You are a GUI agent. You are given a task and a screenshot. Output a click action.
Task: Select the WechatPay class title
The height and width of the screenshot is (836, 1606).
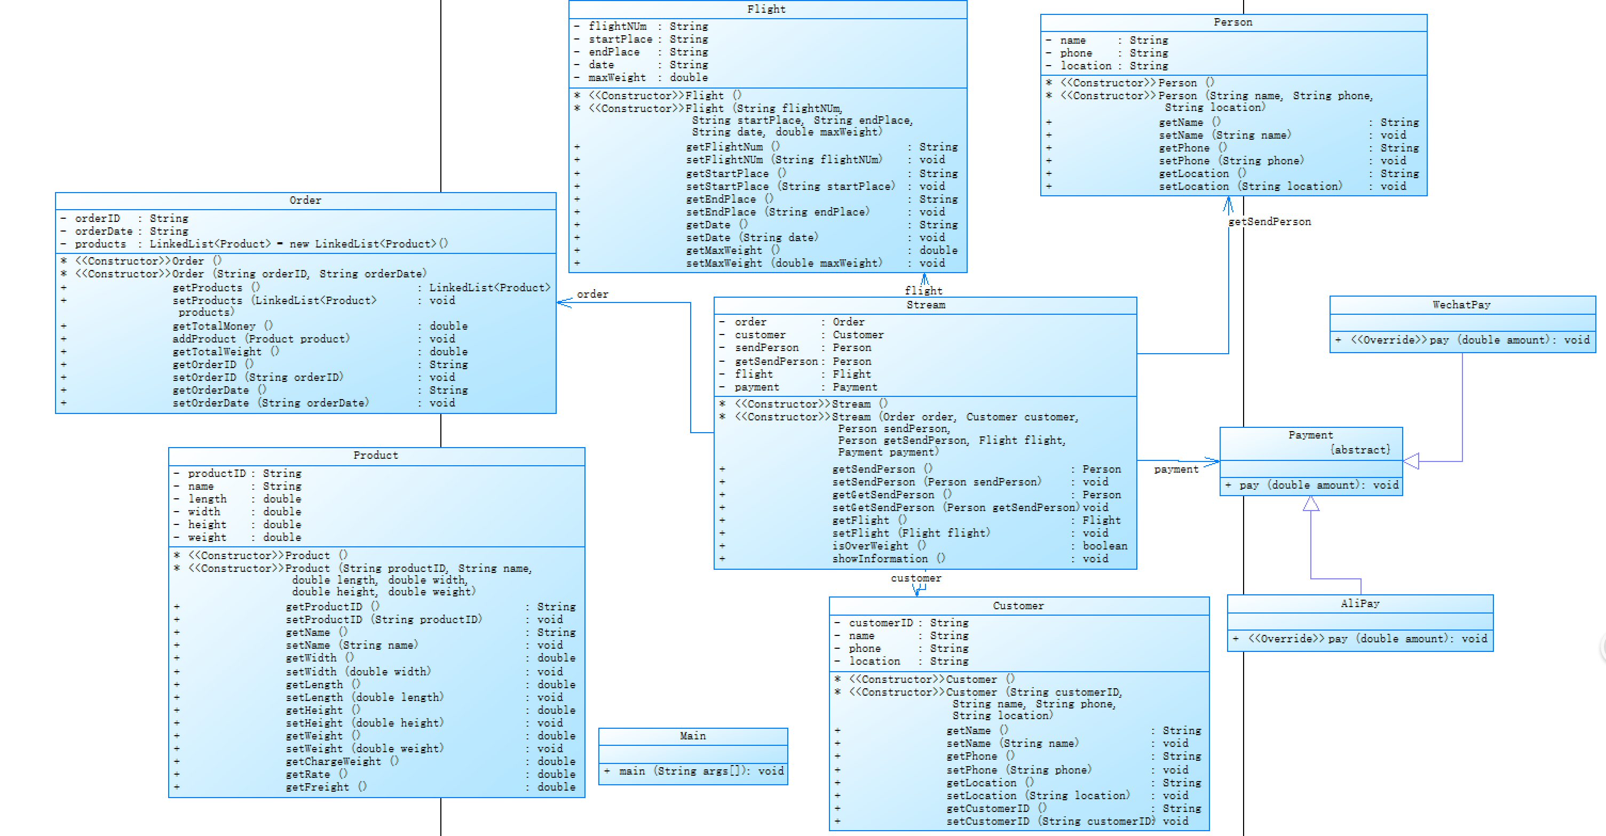coord(1461,305)
